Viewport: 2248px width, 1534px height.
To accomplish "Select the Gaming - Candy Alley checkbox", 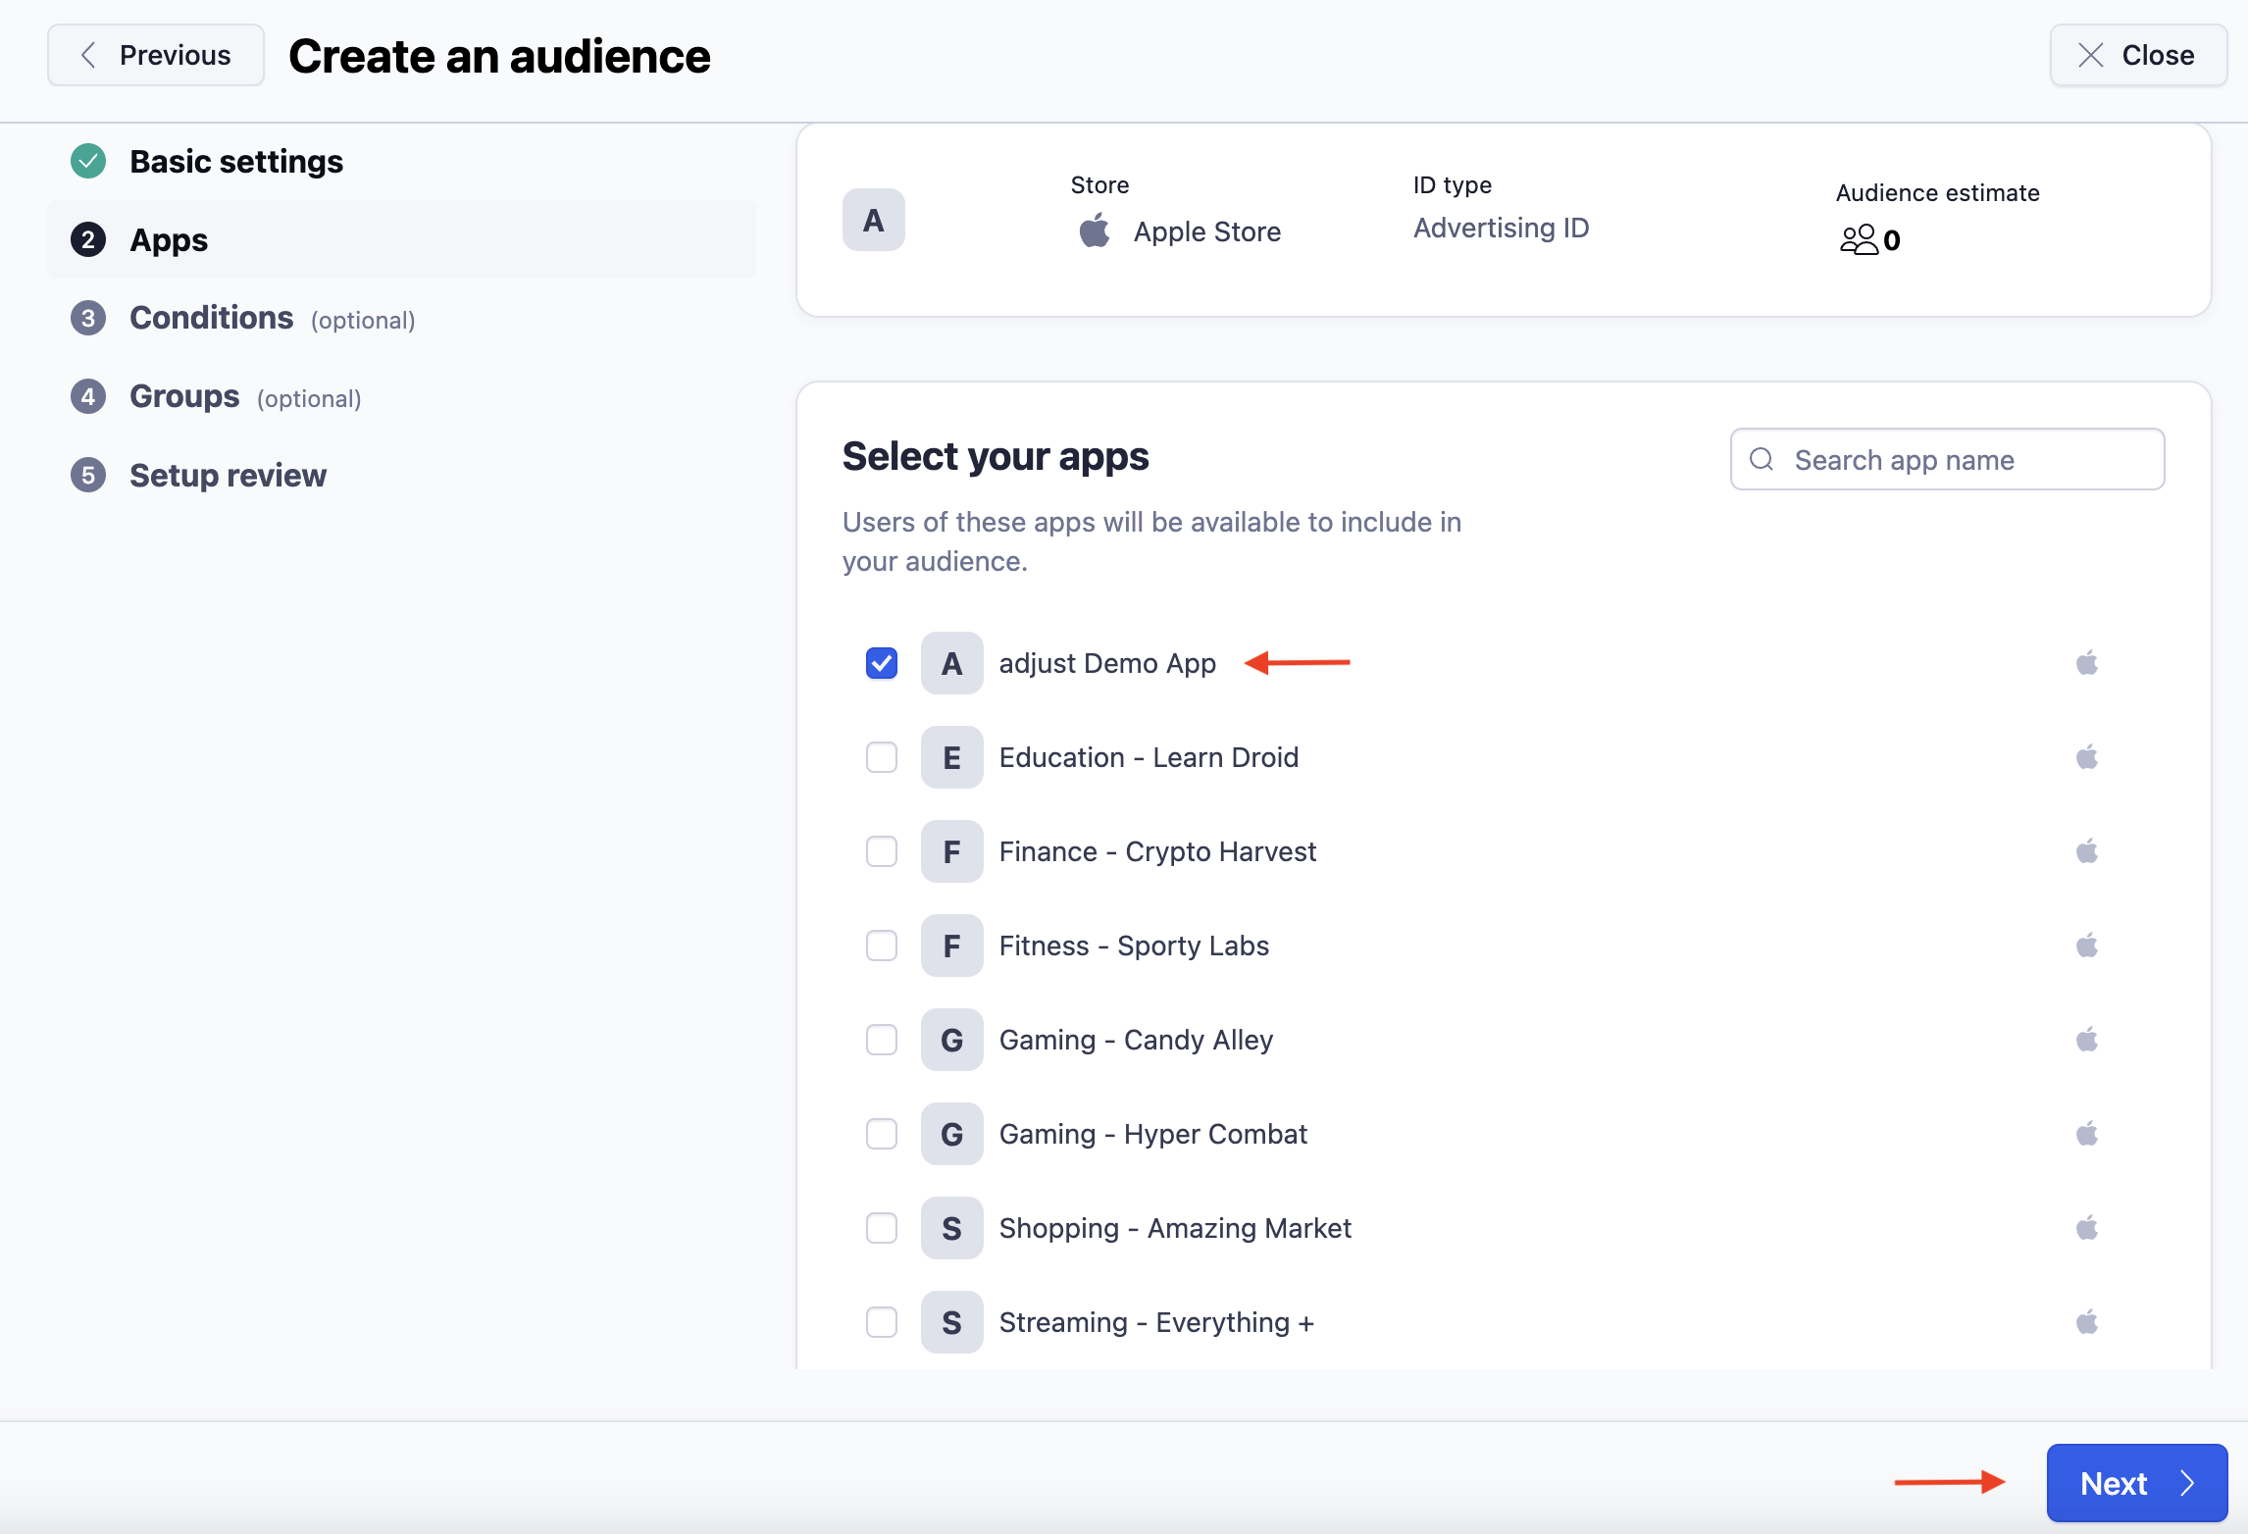I will (x=881, y=1040).
